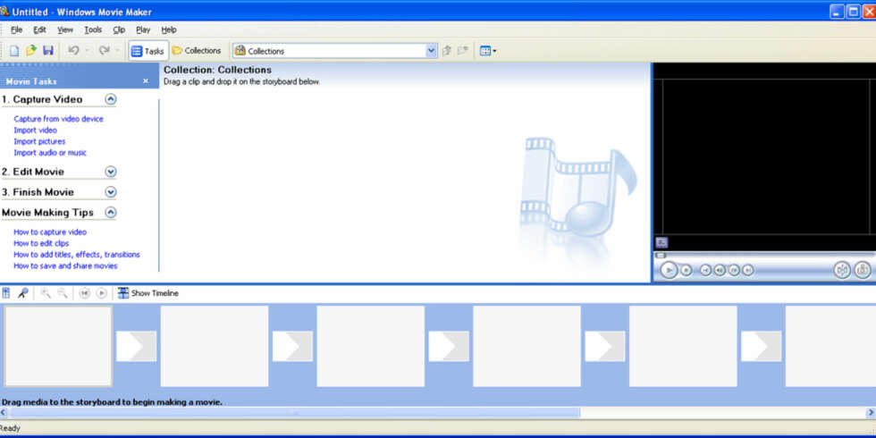
Task: Click the Redo arrow icon
Action: 104,50
